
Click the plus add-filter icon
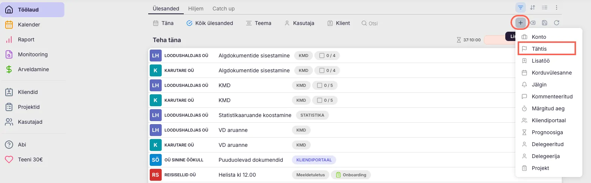click(520, 23)
